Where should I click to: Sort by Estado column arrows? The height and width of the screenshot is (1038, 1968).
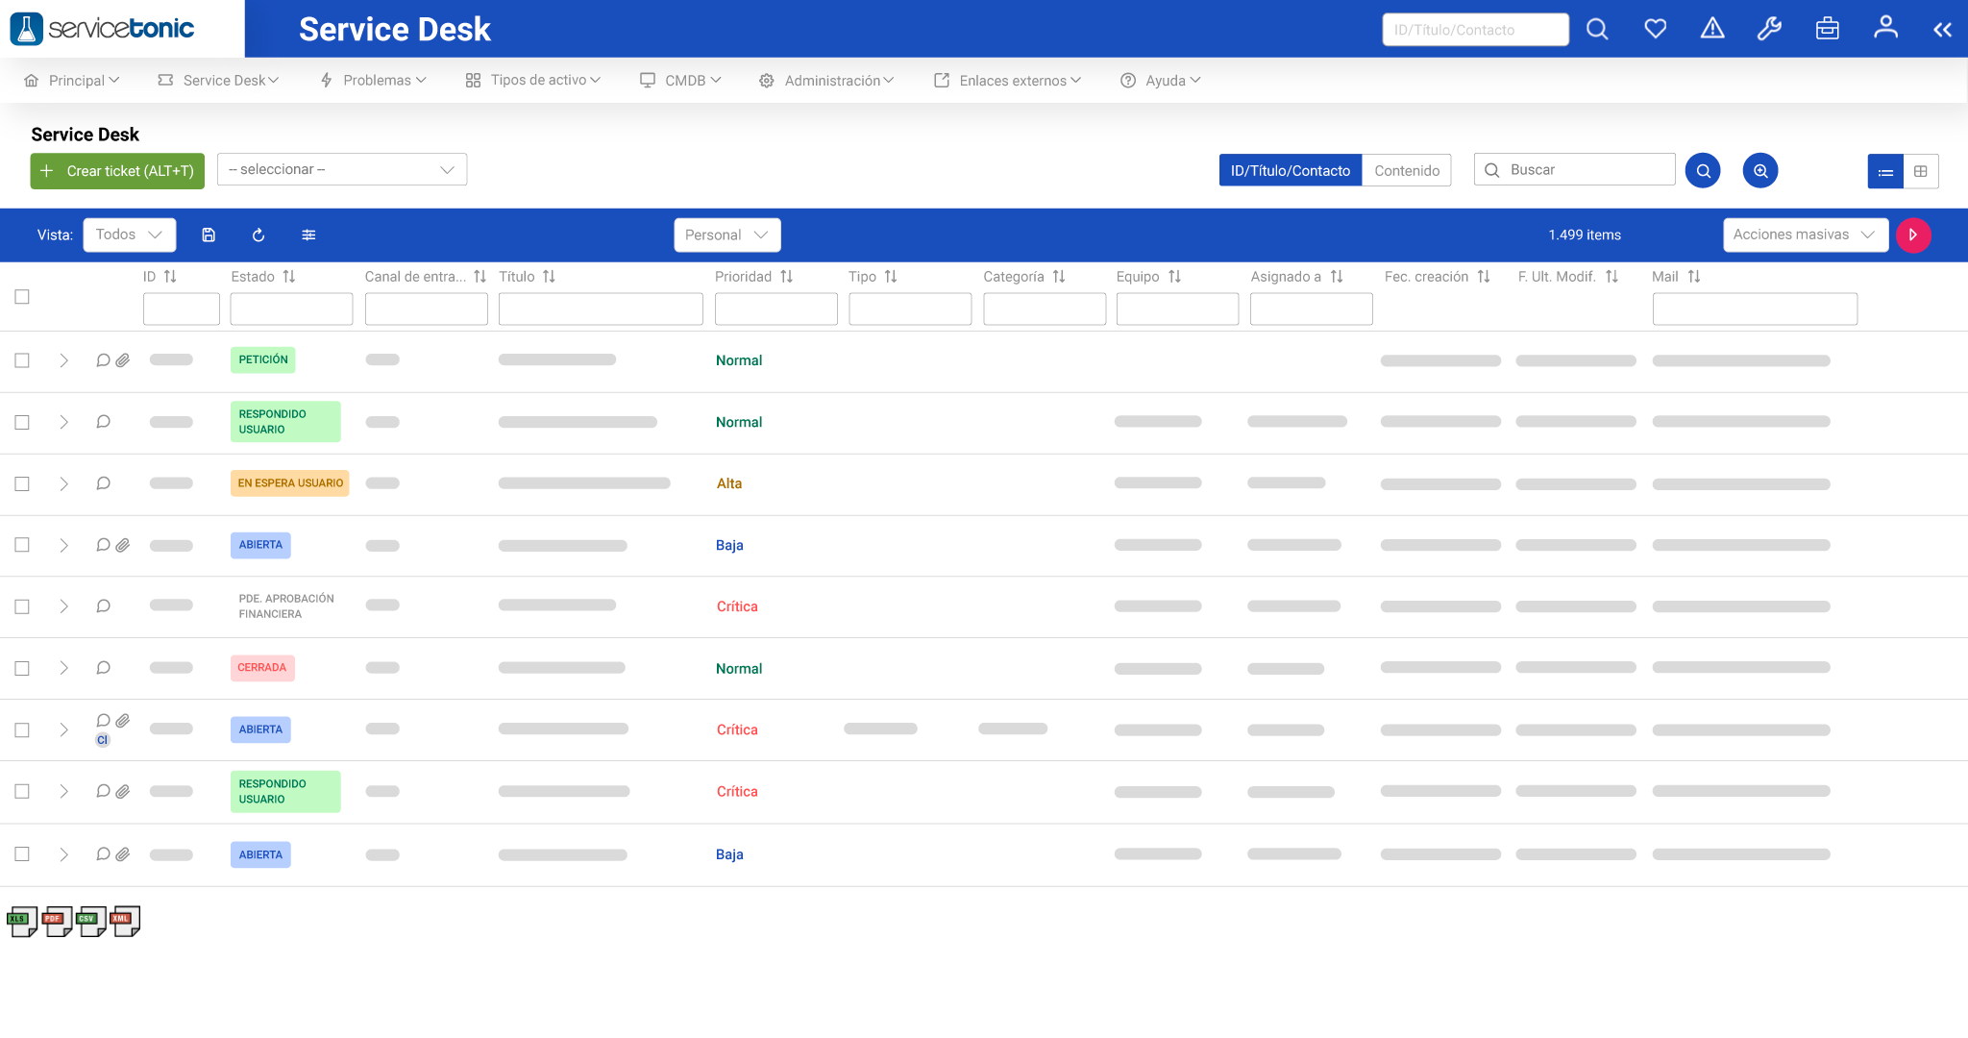tap(288, 277)
